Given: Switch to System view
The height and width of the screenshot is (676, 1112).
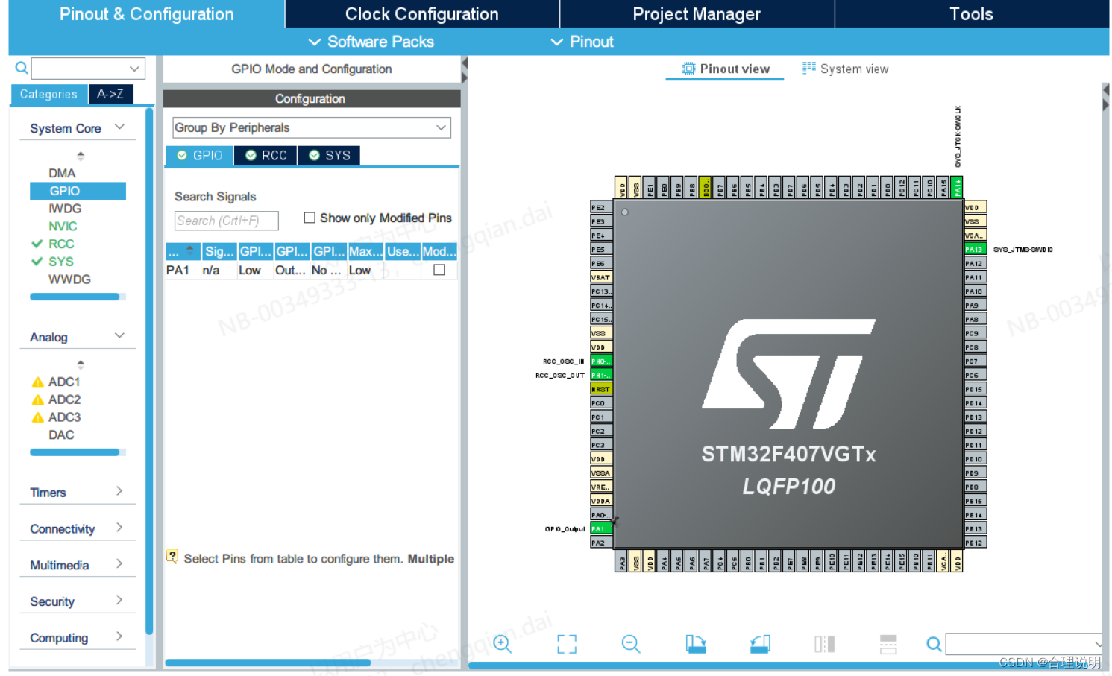Looking at the screenshot, I should coord(845,69).
